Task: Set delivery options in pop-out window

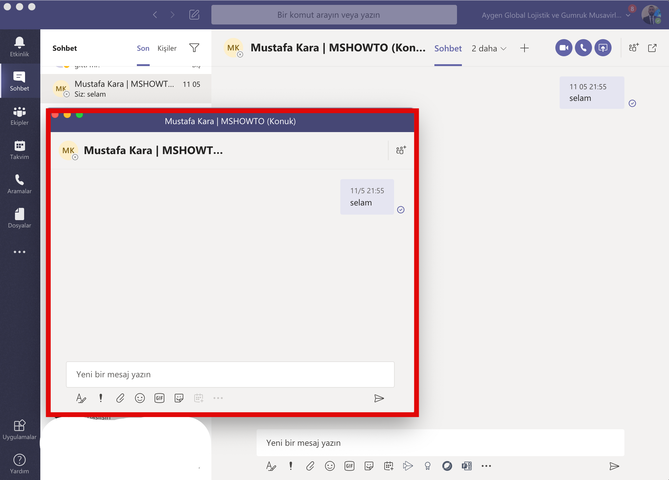Action: tap(101, 398)
